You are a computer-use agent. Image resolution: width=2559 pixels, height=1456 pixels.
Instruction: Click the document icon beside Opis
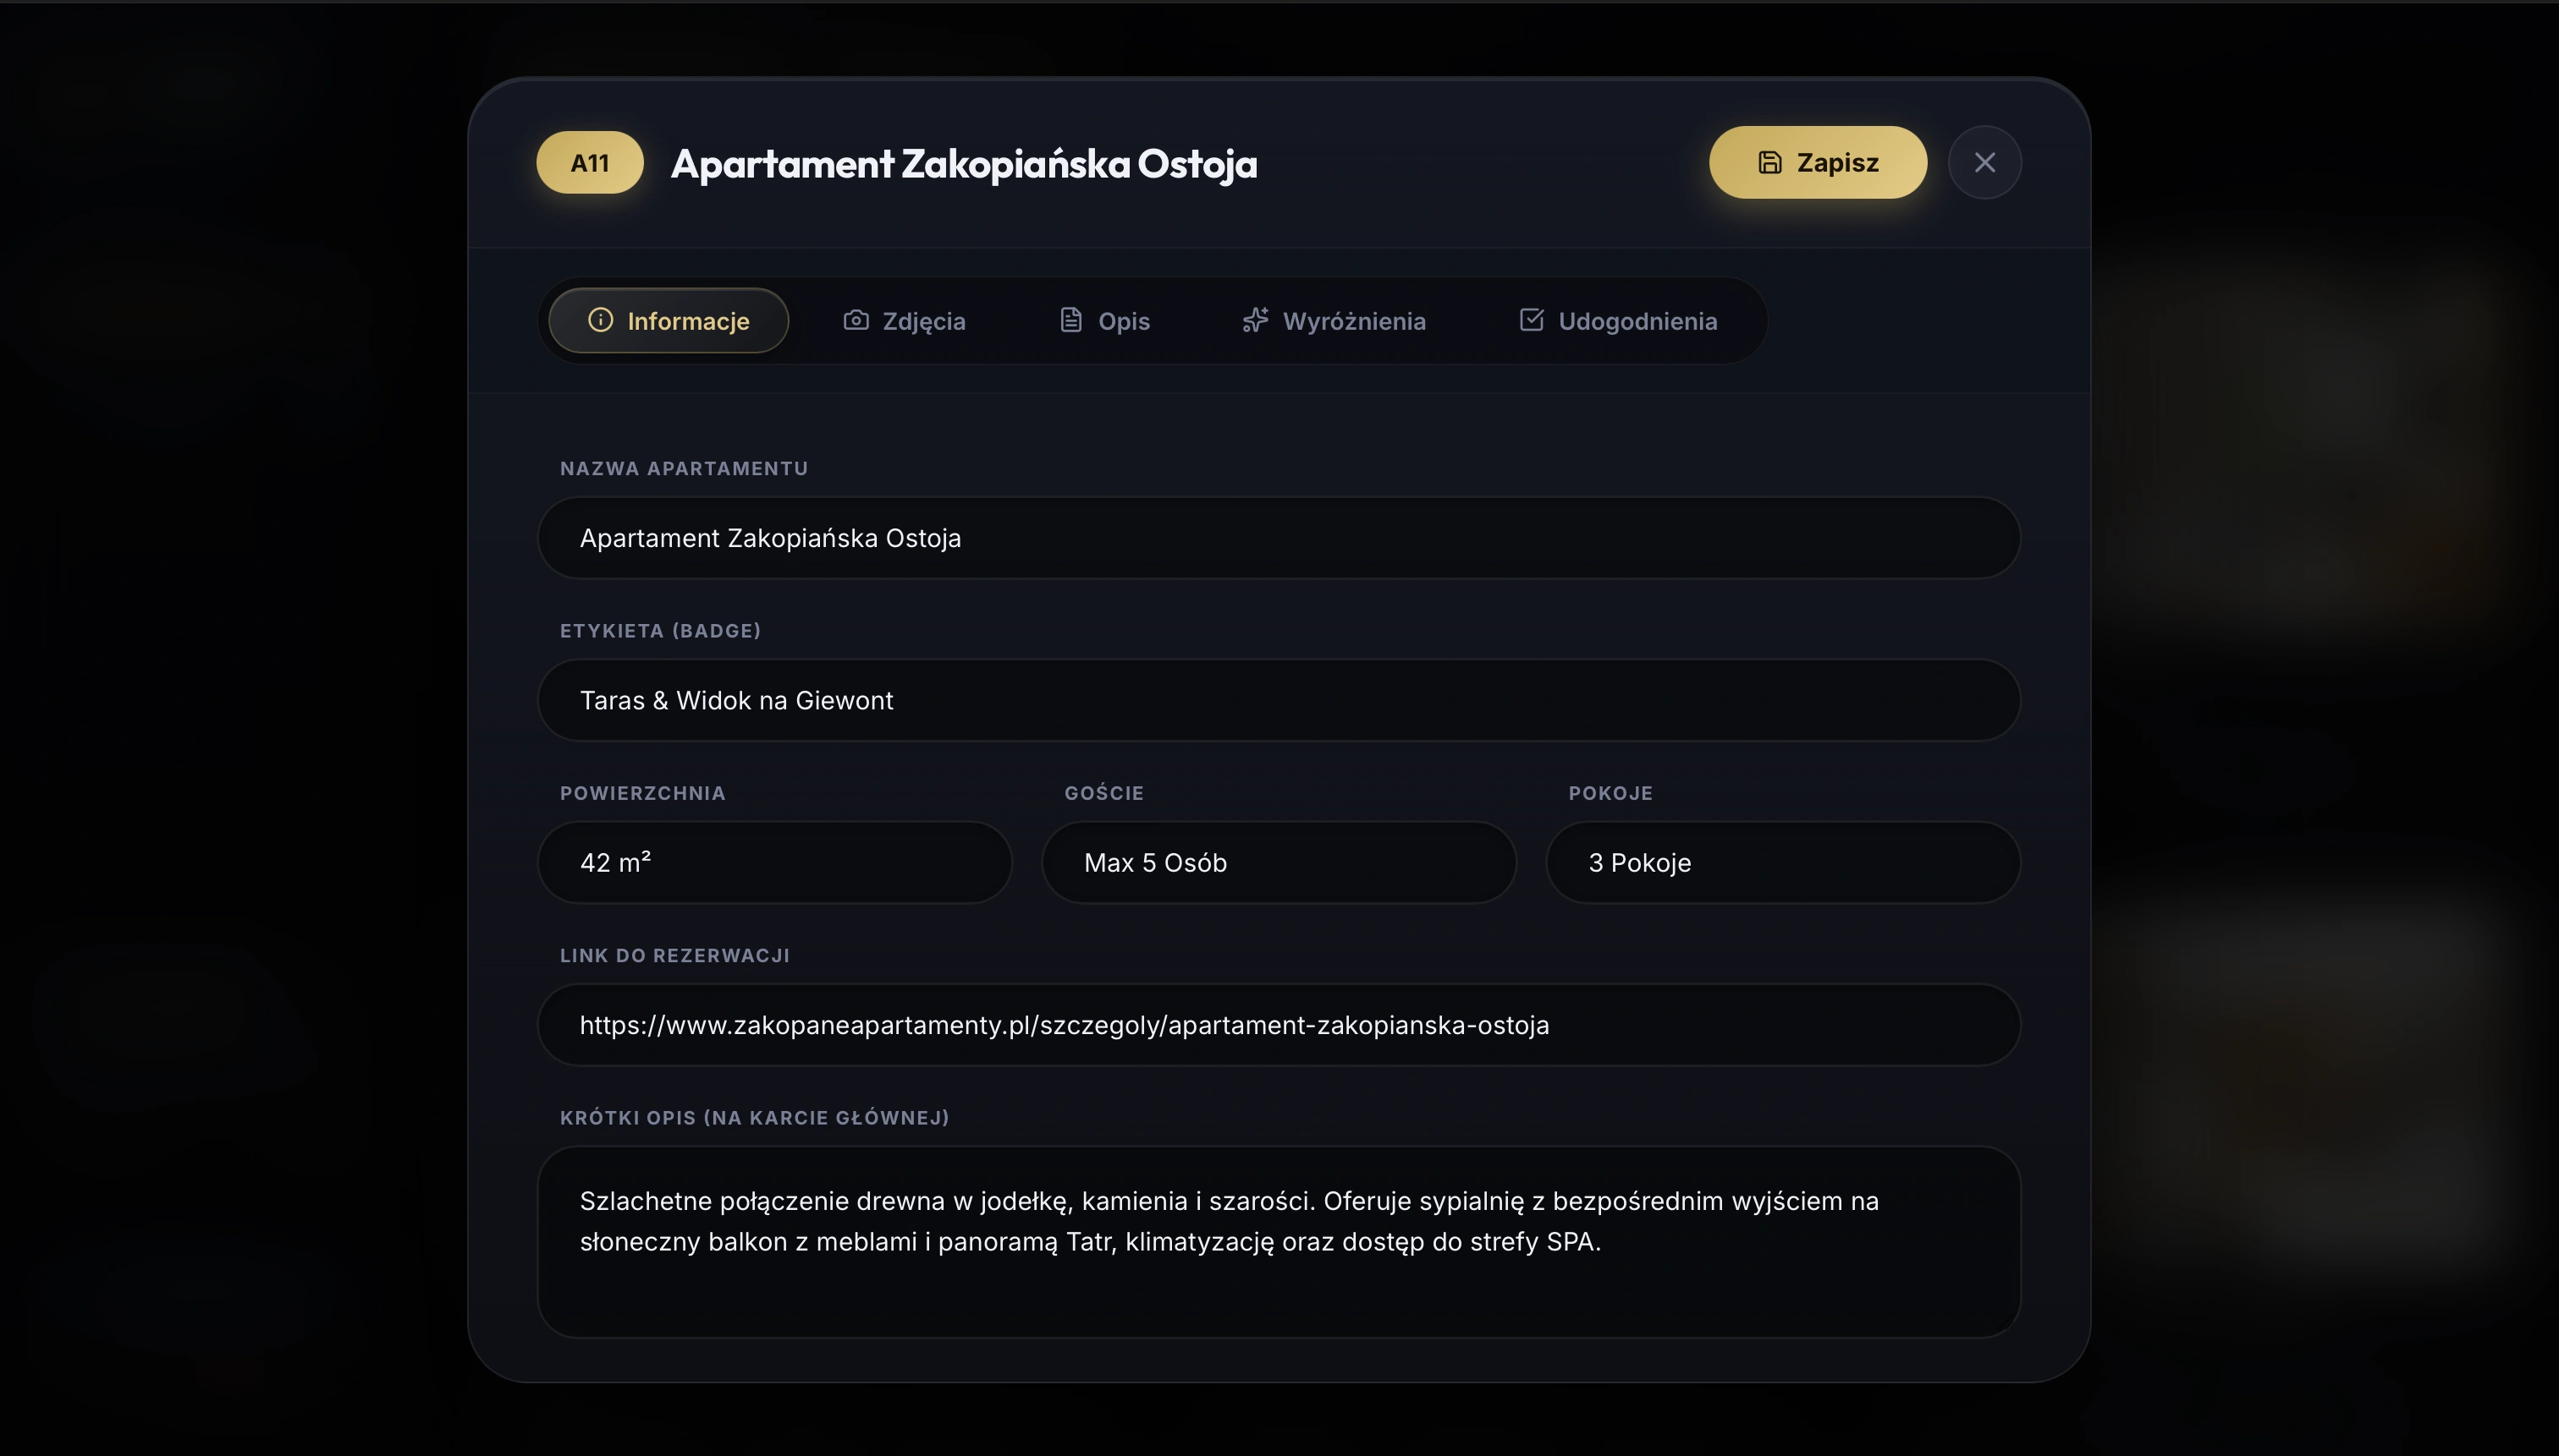1070,320
